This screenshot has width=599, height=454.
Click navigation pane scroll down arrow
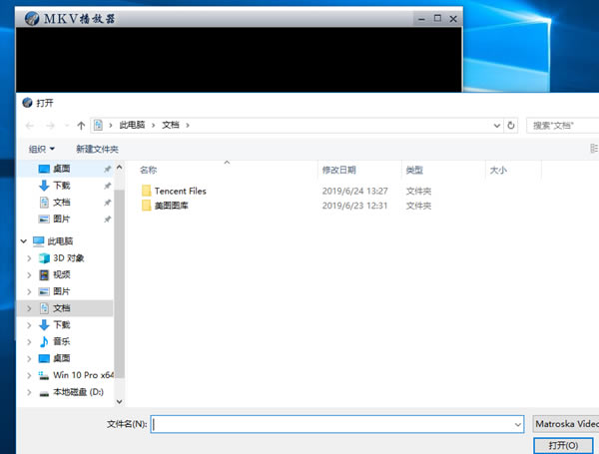(119, 401)
